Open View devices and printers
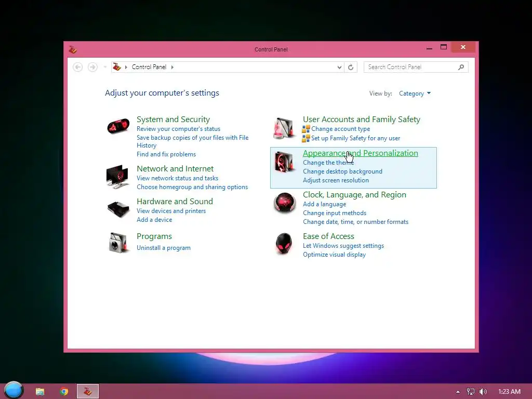This screenshot has width=532, height=399. tap(171, 211)
